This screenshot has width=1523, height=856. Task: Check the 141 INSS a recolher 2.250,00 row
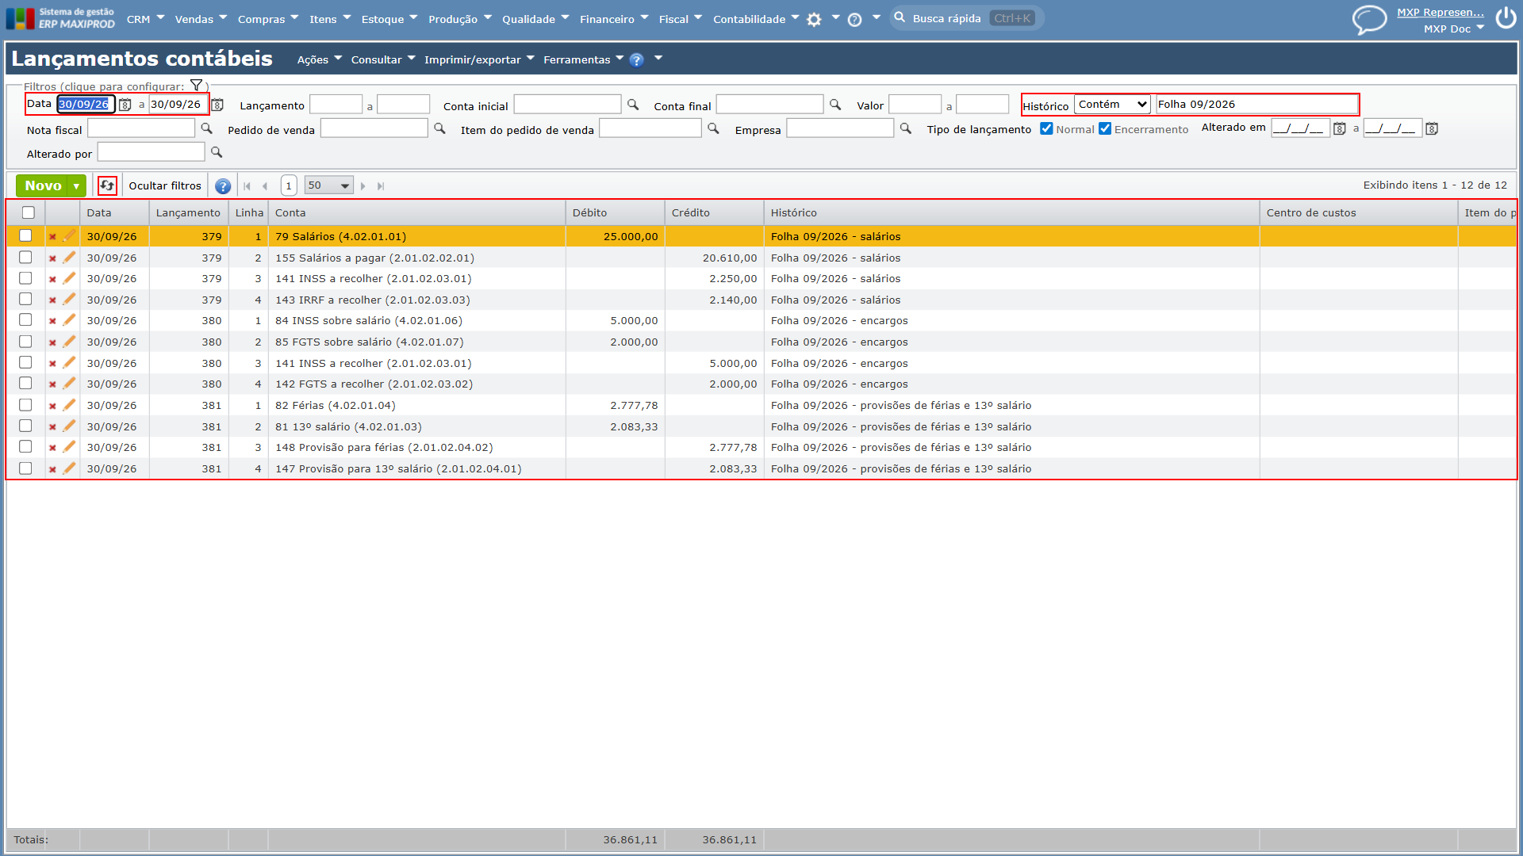tap(25, 278)
